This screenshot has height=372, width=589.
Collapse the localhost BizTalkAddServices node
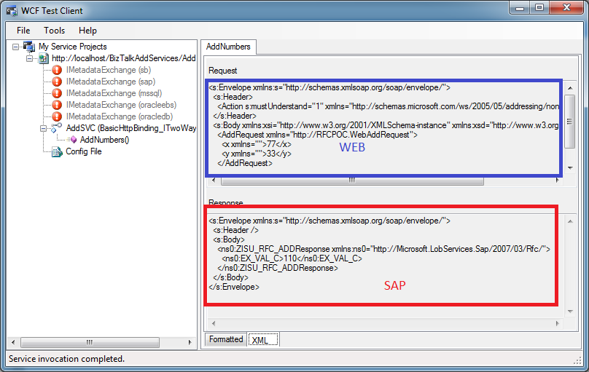[30, 58]
